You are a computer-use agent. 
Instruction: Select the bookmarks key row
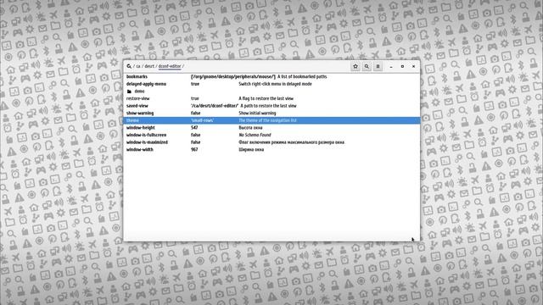pos(271,77)
